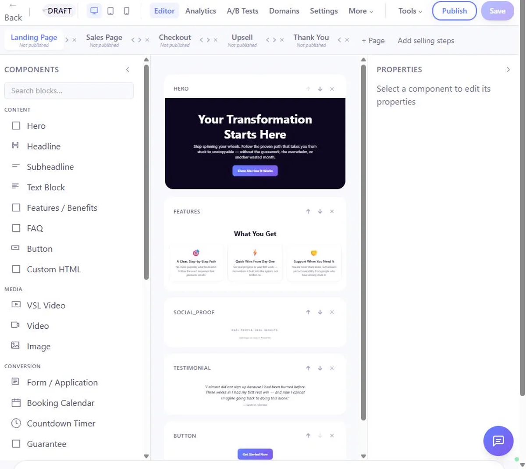Viewport: 526px width, 469px height.
Task: Add Features / Benefits component
Action: [69, 208]
